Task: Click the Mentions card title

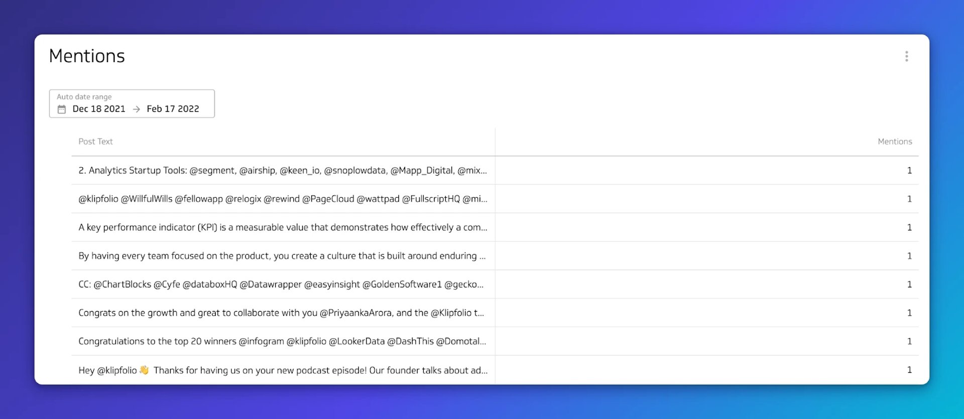Action: (87, 56)
